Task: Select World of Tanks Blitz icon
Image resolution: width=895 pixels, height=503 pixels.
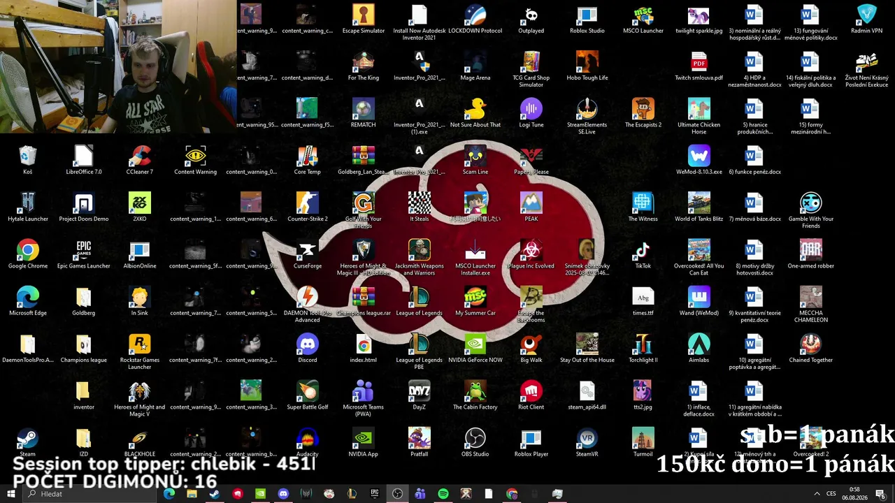Action: [x=699, y=203]
